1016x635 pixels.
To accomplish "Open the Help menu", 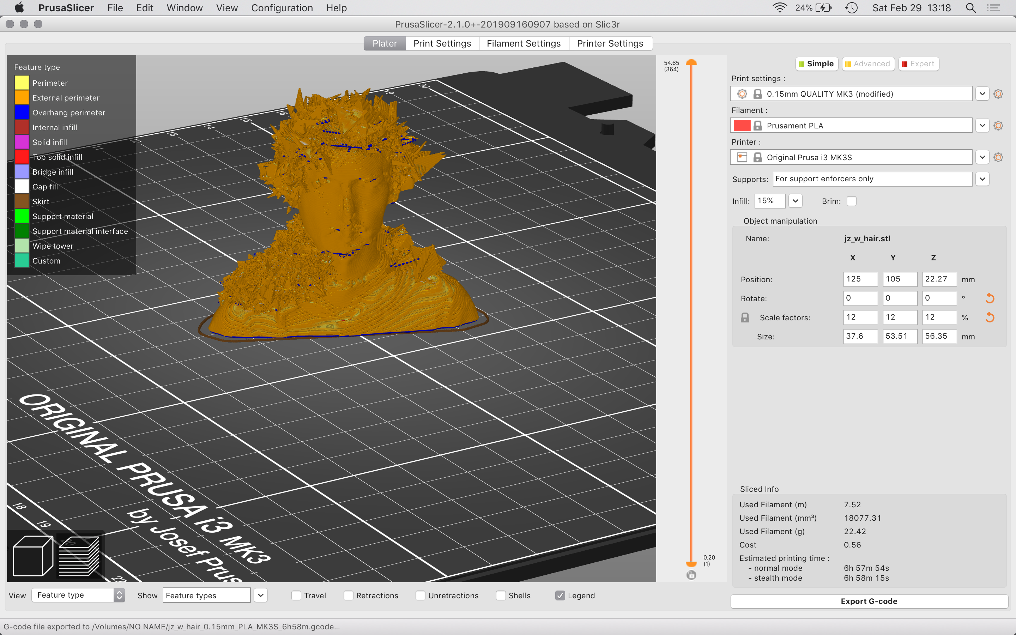I will pos(336,7).
